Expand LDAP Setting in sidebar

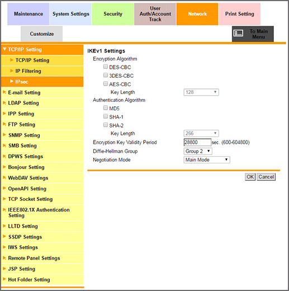42,103
